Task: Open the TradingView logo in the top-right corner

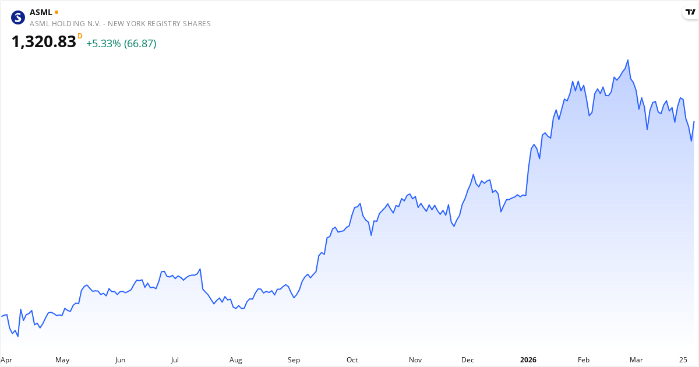Action: (690, 12)
